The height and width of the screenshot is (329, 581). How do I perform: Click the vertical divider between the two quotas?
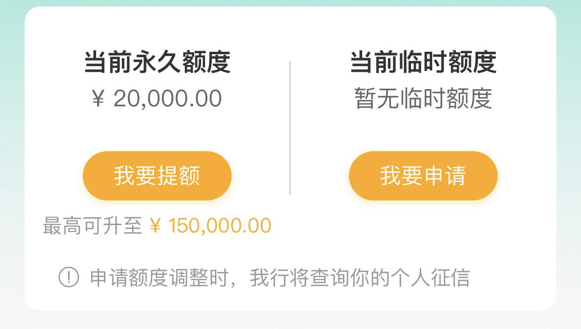tap(290, 128)
